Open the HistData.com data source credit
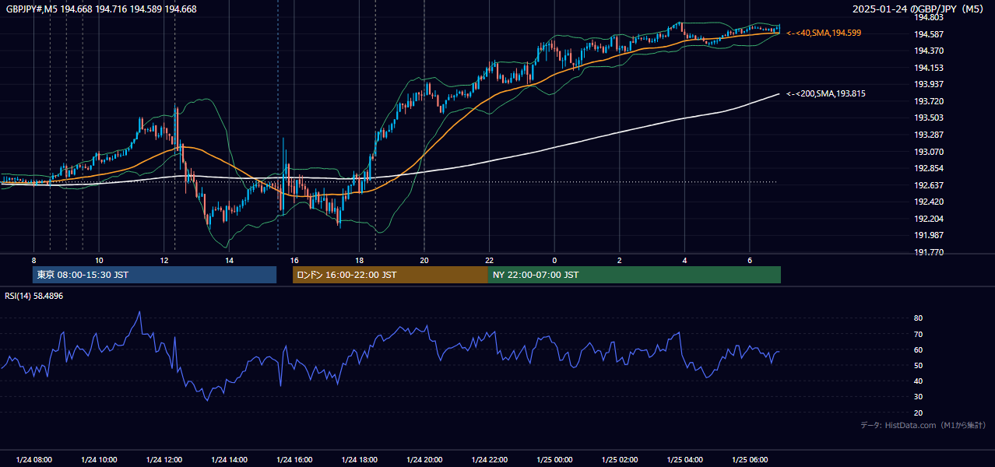The image size is (995, 467). pyautogui.click(x=923, y=425)
